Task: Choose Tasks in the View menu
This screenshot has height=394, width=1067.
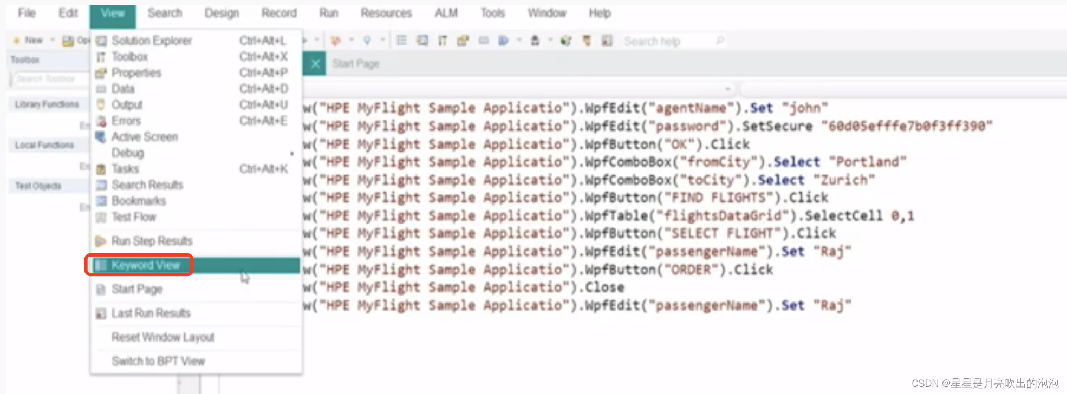Action: [x=196, y=169]
